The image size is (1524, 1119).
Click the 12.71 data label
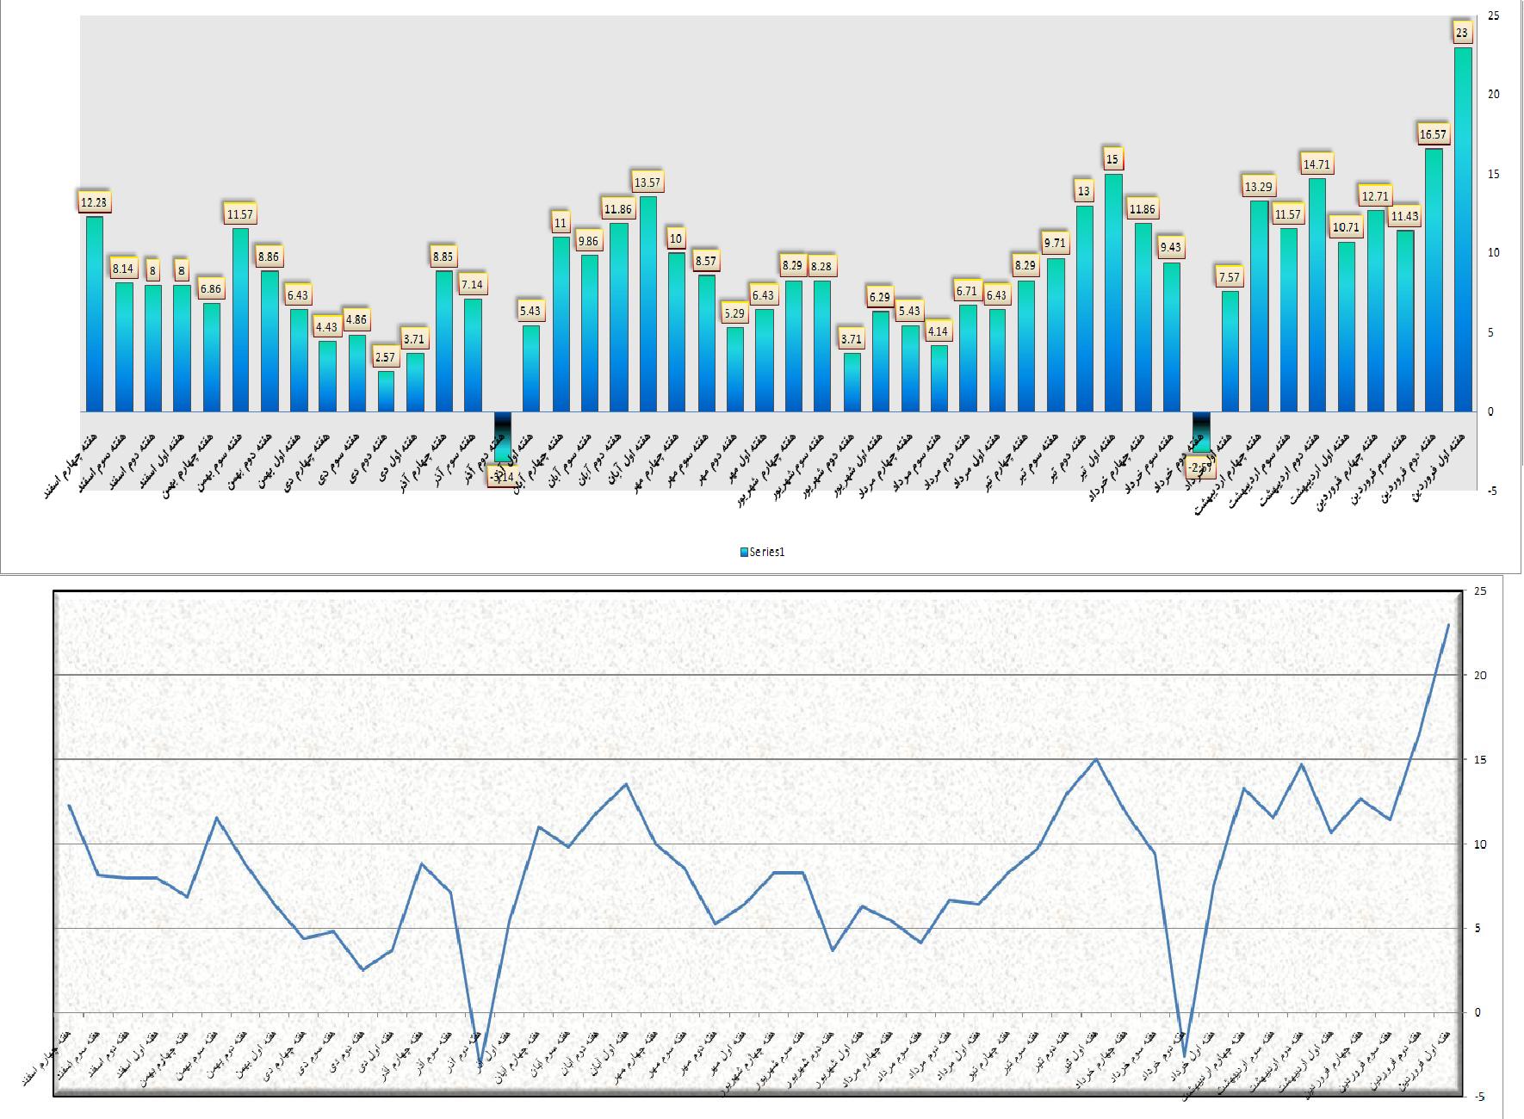1375,195
